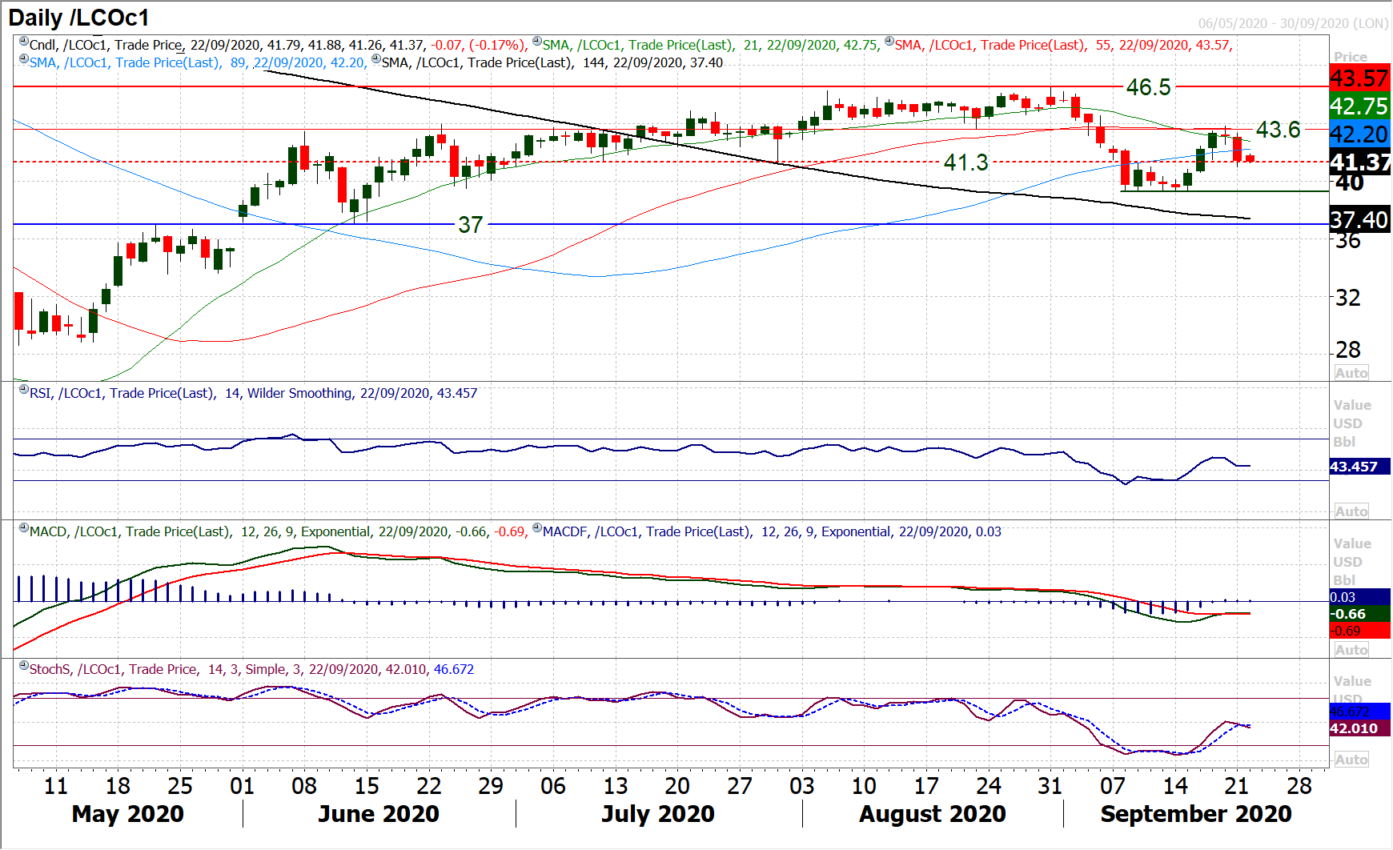The height and width of the screenshot is (850, 1393).
Task: Click the Cndl candlestick series legend icon
Action: tap(23, 42)
